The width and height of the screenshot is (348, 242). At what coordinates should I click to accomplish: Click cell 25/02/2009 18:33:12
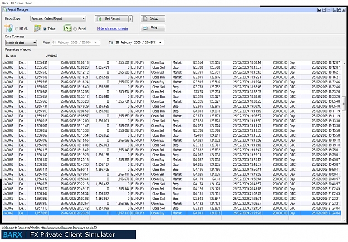(75, 96)
